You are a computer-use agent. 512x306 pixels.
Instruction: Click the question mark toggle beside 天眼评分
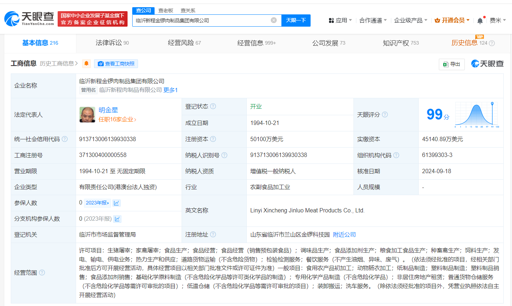pyautogui.click(x=385, y=114)
